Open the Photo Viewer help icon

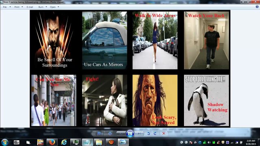pyautogui.click(x=257, y=7)
